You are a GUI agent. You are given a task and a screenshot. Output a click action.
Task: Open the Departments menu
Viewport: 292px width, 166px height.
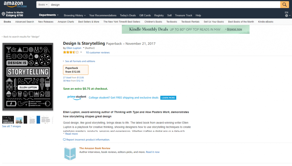click(x=47, y=15)
